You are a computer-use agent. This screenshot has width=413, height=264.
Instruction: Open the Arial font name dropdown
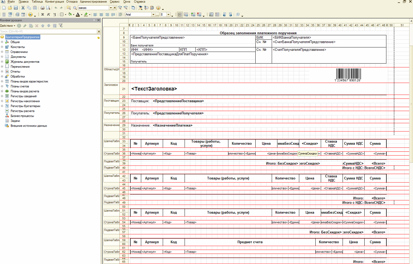point(153,14)
